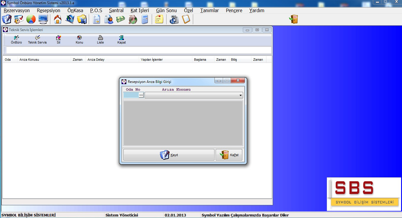This screenshot has height=218, width=402.
Task: Open the Kat İşleri menu
Action: [140, 10]
